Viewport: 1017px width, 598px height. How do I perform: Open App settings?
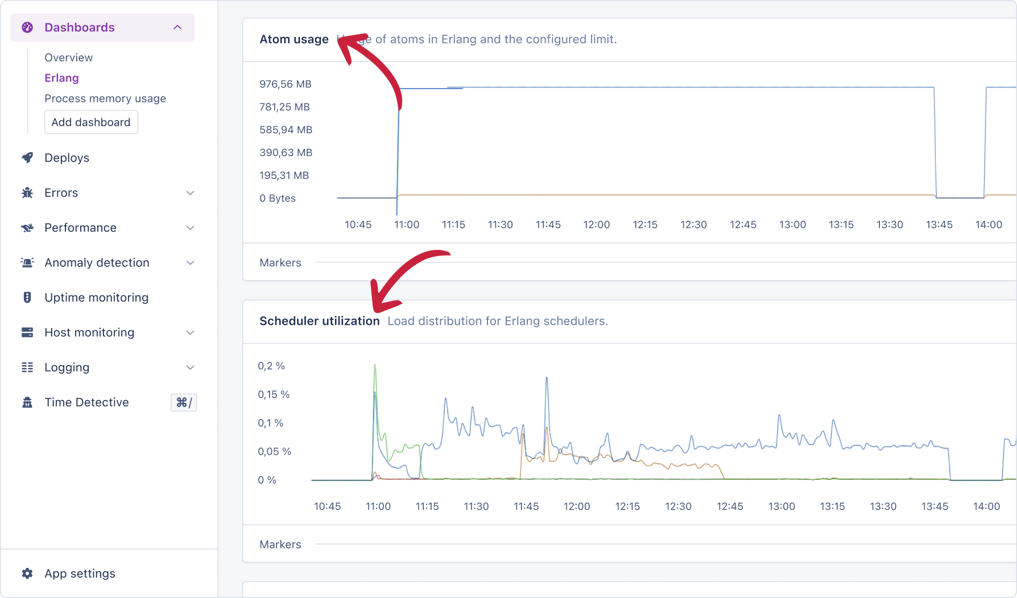pyautogui.click(x=80, y=574)
